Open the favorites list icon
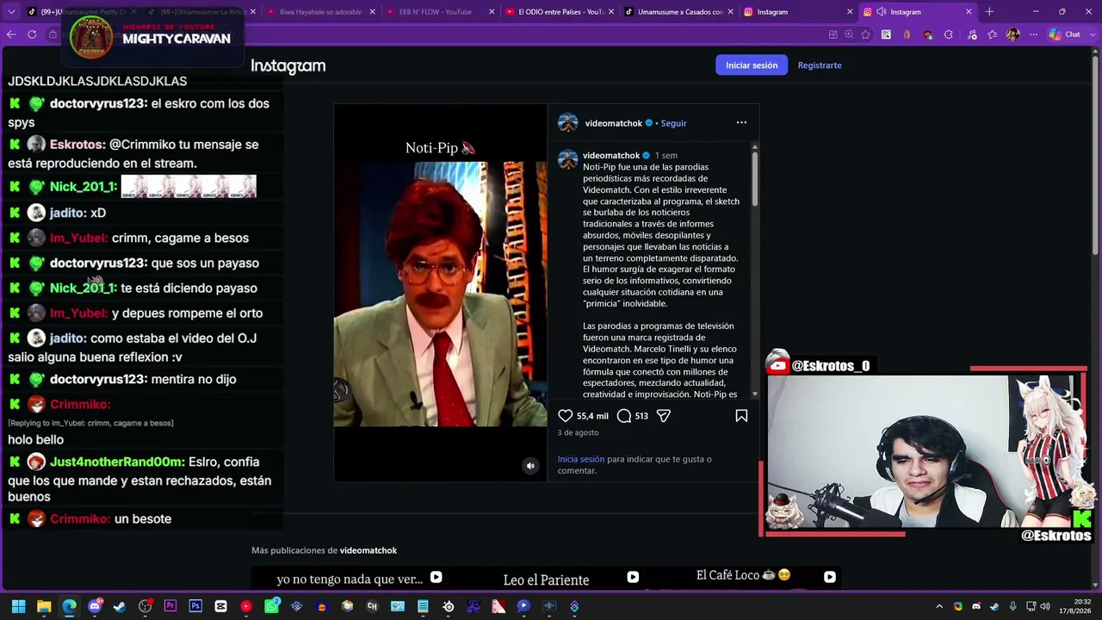 click(x=993, y=34)
